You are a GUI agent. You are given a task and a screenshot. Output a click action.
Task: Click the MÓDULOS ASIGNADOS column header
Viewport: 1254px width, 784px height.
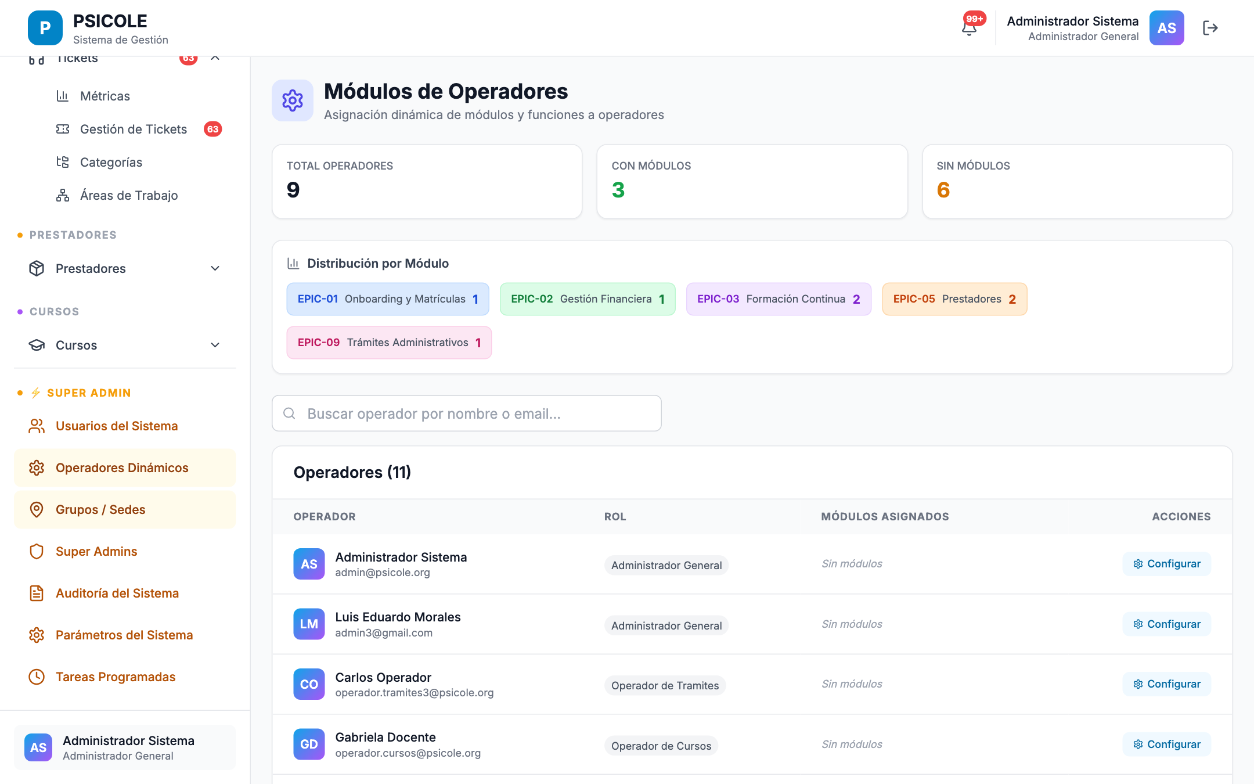885,516
